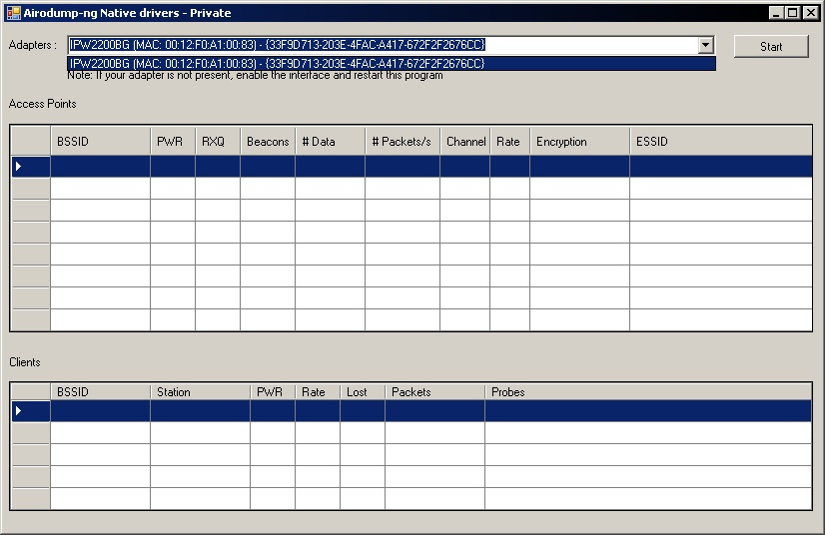This screenshot has height=535, width=825.
Task: Click the Adapters combo box text field
Action: pos(384,45)
